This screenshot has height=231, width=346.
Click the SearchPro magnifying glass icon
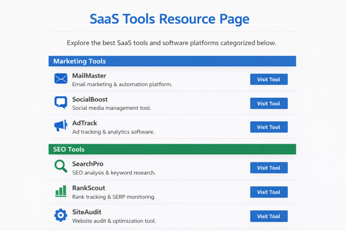pyautogui.click(x=61, y=166)
